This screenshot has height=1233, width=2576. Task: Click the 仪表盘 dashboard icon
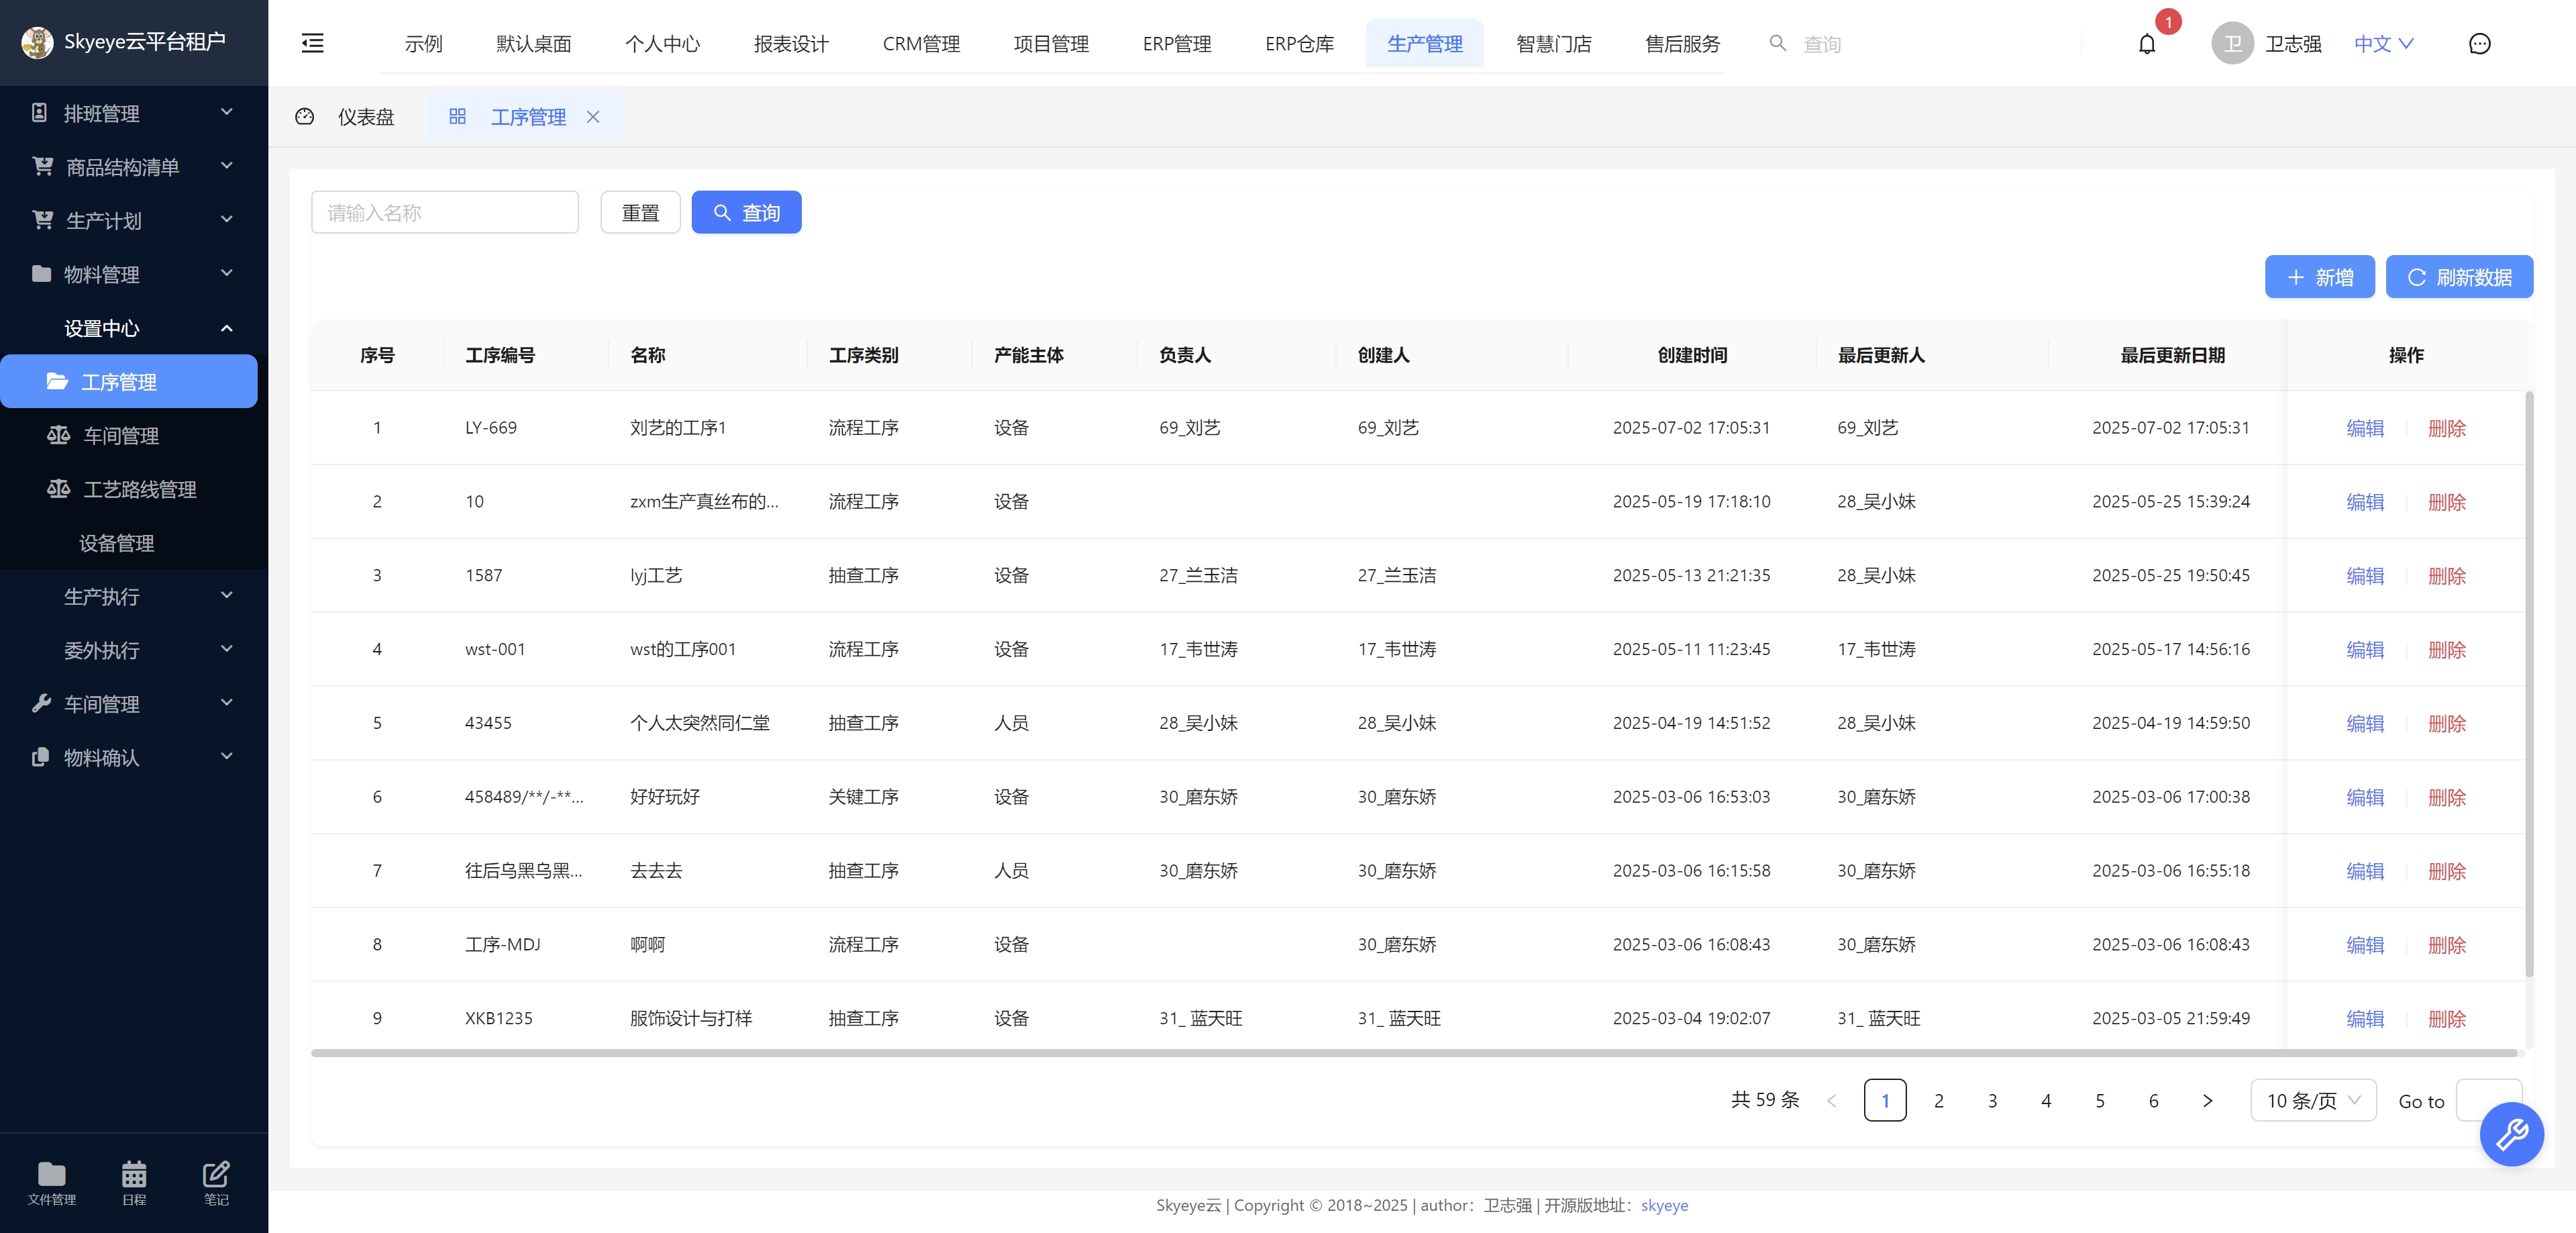[x=305, y=117]
